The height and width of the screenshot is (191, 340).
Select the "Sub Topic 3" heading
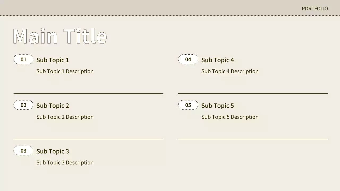[53, 151]
